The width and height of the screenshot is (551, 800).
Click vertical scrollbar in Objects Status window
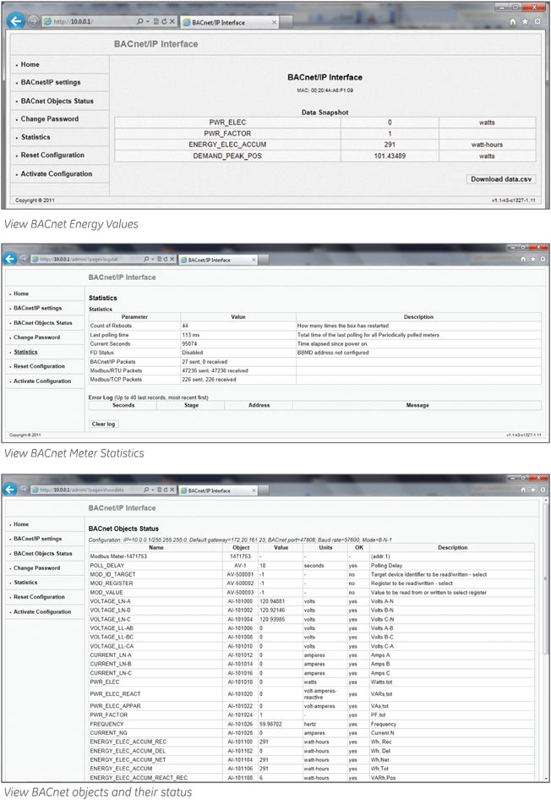click(547, 579)
